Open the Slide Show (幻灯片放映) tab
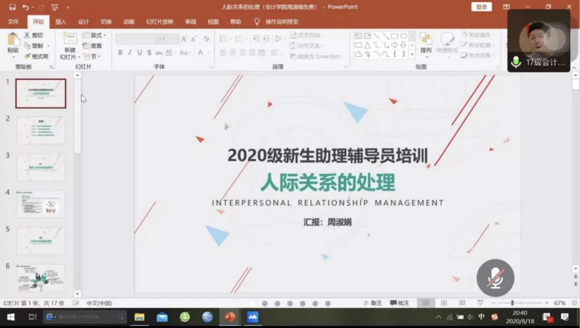This screenshot has width=580, height=328. click(159, 21)
